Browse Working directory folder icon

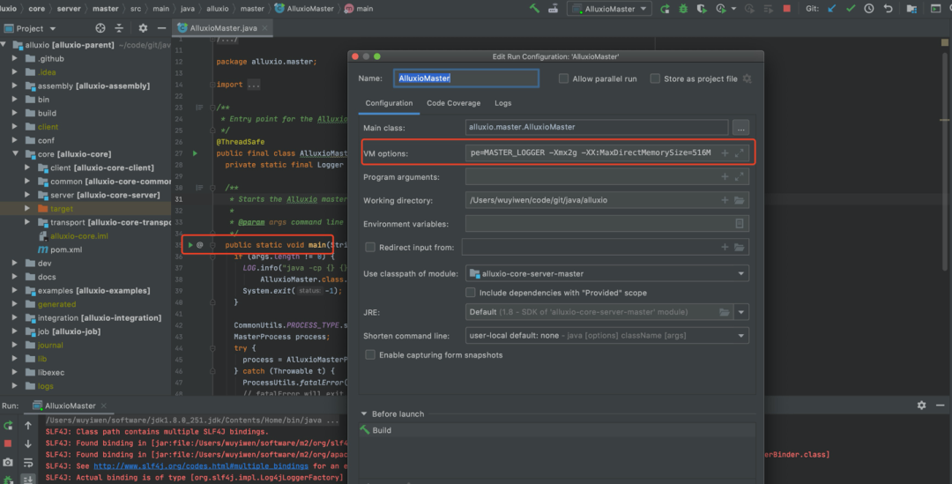[739, 200]
